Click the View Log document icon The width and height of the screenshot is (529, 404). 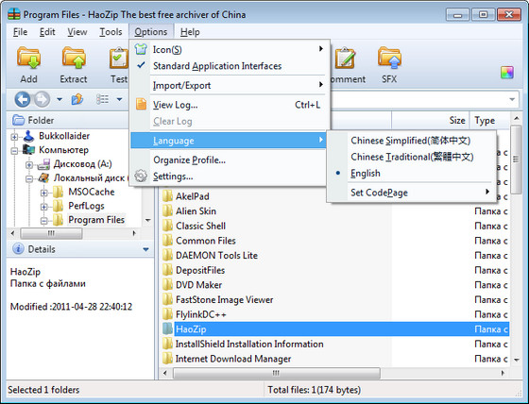pos(141,104)
